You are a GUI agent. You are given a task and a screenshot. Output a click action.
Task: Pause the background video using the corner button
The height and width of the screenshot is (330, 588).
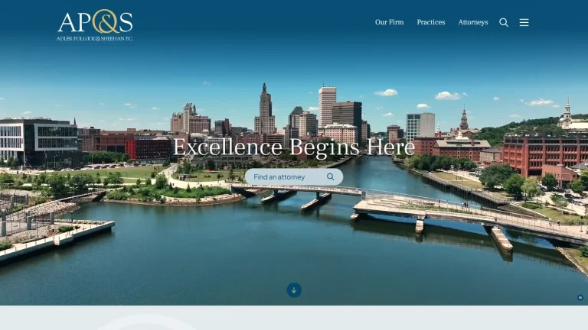pyautogui.click(x=580, y=297)
